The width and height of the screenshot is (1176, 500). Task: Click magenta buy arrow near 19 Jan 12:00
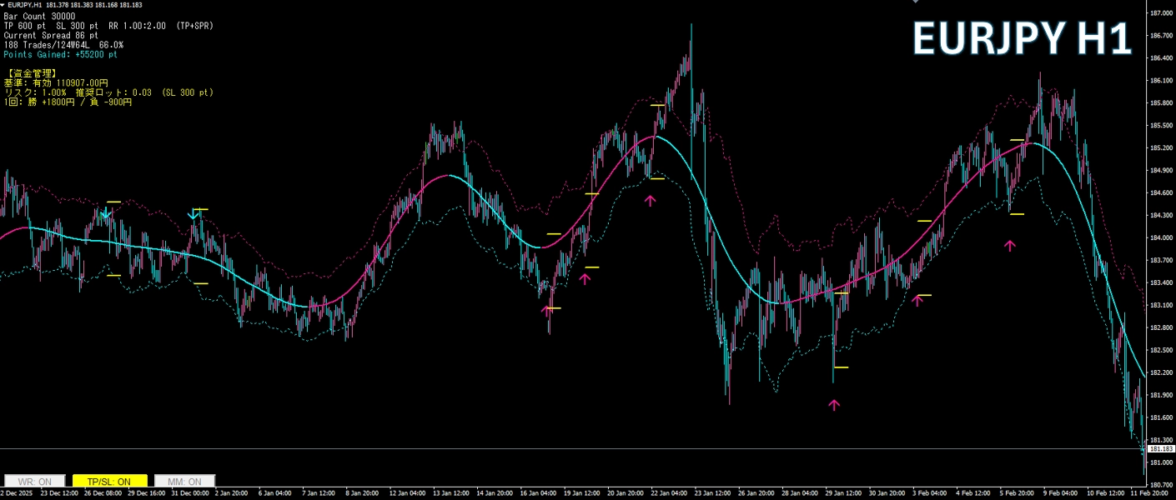pyautogui.click(x=585, y=279)
